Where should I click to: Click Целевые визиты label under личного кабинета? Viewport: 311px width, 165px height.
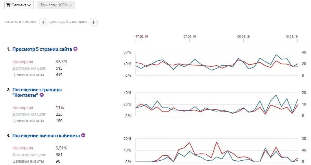28,161
